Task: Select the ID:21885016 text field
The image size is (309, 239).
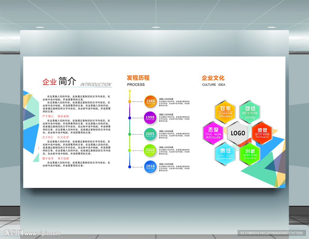Action: (x=250, y=233)
